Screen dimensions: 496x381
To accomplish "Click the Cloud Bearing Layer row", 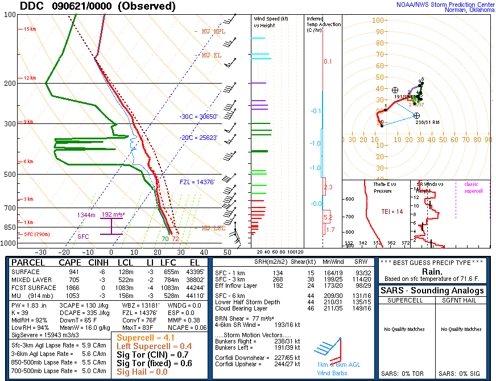I will coord(293,308).
